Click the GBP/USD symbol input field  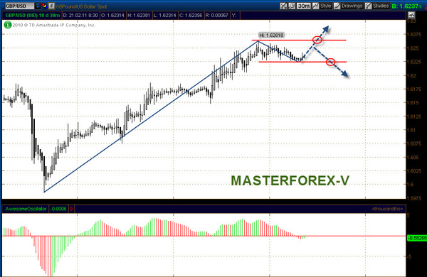20,6
